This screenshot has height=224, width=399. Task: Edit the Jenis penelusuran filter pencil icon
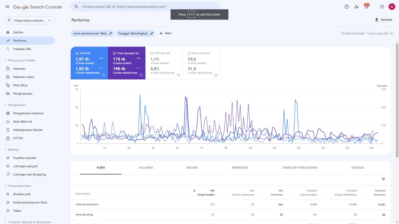pyautogui.click(x=111, y=34)
